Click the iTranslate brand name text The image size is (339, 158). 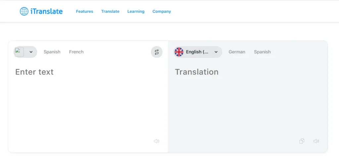coord(46,11)
